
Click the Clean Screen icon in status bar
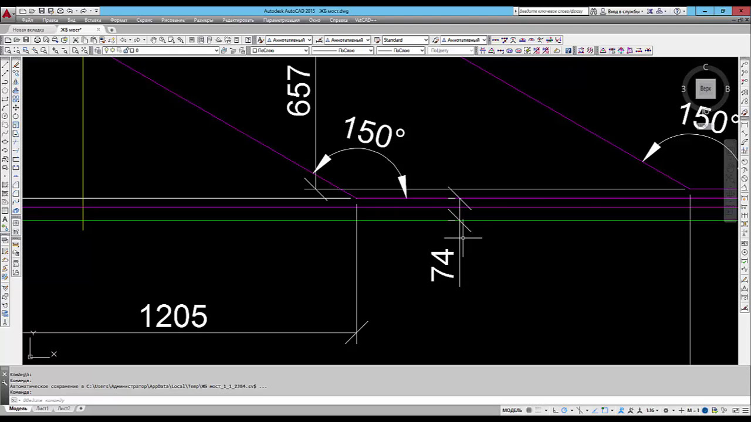click(736, 410)
